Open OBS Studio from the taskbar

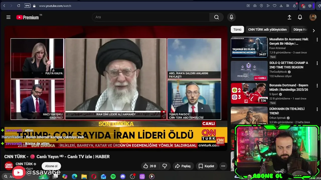pyautogui.click(x=132, y=176)
